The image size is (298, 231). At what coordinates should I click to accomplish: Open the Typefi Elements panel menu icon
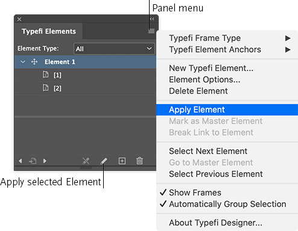151,31
